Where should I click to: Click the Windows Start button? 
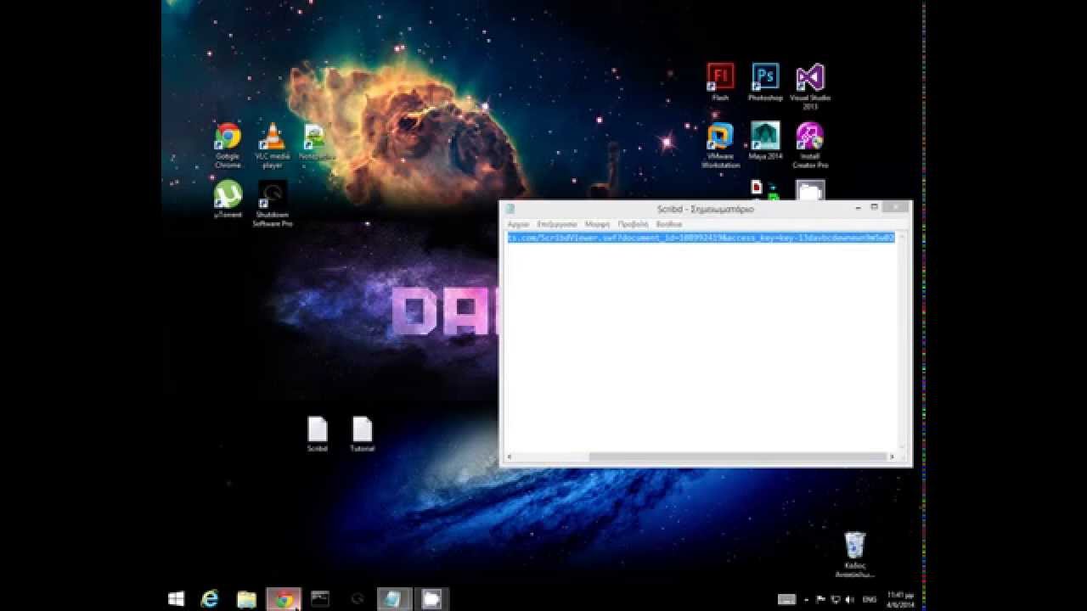point(177,599)
